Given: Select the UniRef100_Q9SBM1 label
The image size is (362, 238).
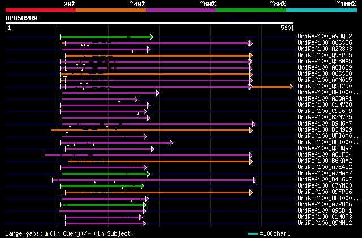Looking at the screenshot, I should tap(325, 211).
